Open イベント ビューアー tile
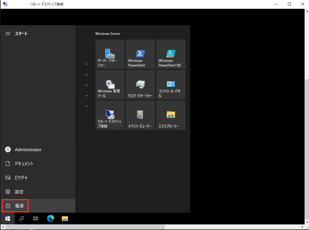The height and width of the screenshot is (230, 309). click(140, 115)
